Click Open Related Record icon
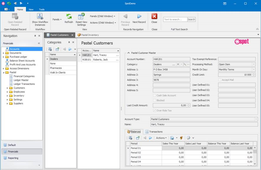261x170 pixels. pyautogui.click(x=15, y=16)
